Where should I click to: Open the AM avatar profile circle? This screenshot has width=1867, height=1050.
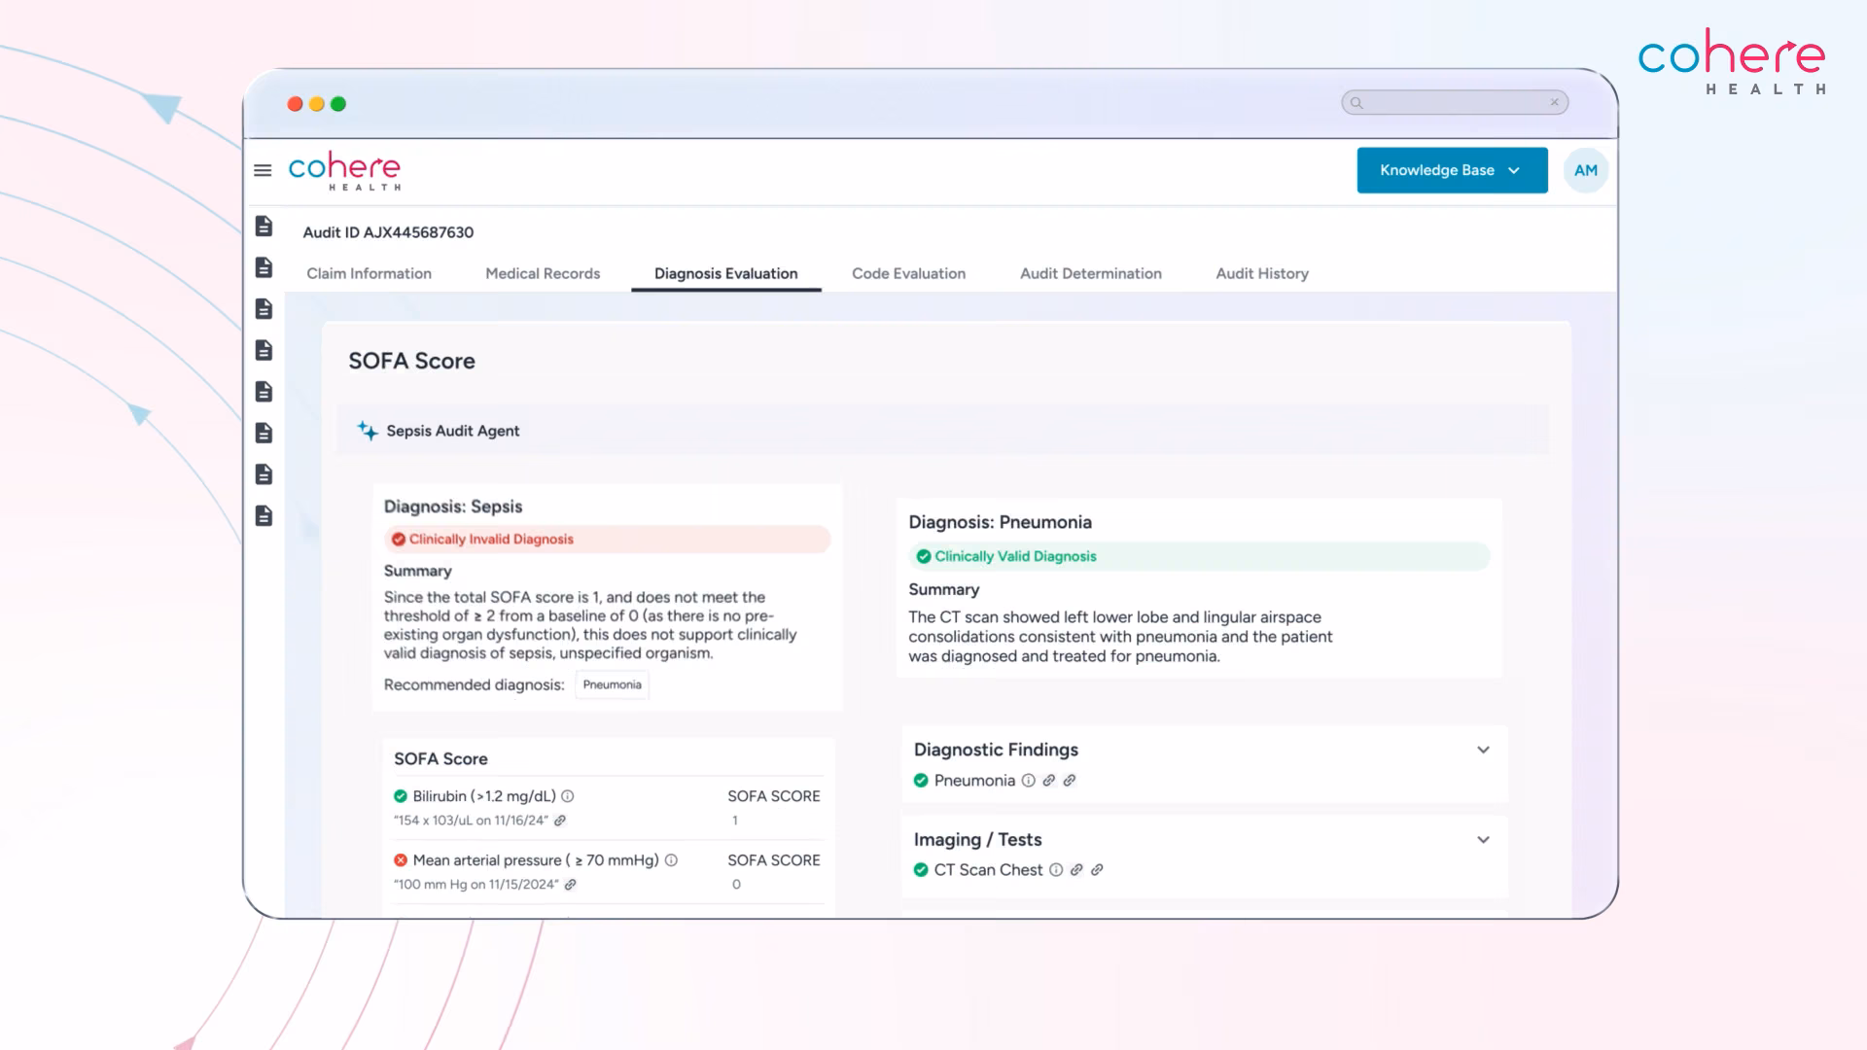click(1585, 170)
